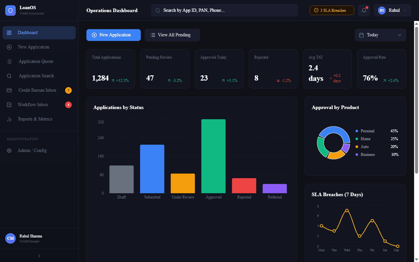Open Reports & Metrics in sidebar

[x=39, y=119]
